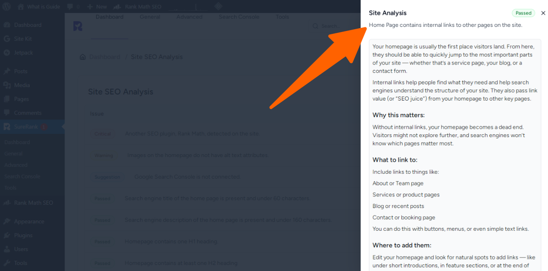Click the green Passed badge in panel
548x271 pixels.
point(523,13)
